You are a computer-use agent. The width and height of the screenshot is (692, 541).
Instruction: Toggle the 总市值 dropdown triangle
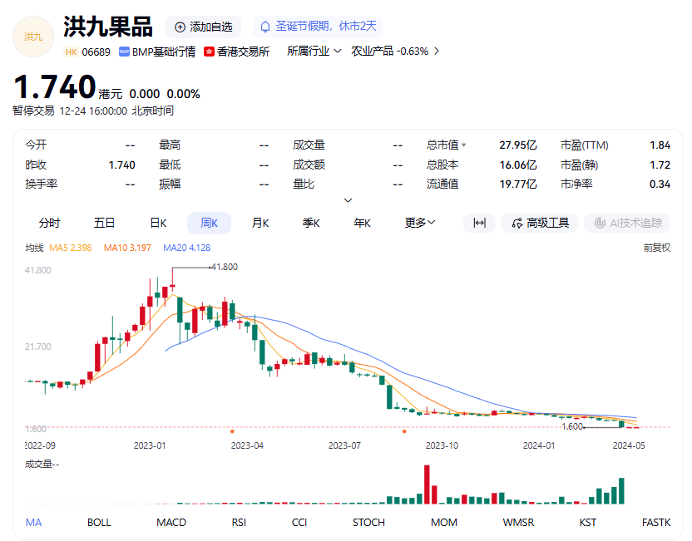click(463, 145)
